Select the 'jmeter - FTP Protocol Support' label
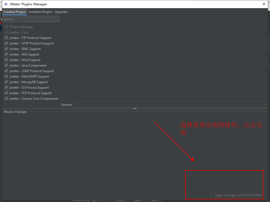Viewport: 270px width, 202px height. coord(31,38)
